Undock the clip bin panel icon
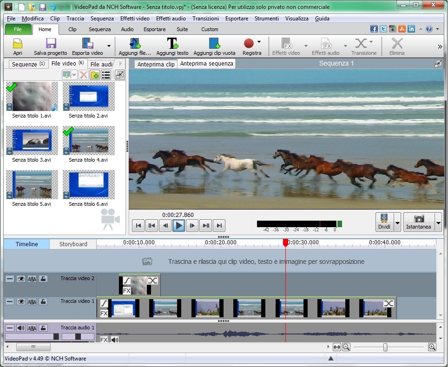Image resolution: width=448 pixels, height=367 pixels. click(x=120, y=75)
